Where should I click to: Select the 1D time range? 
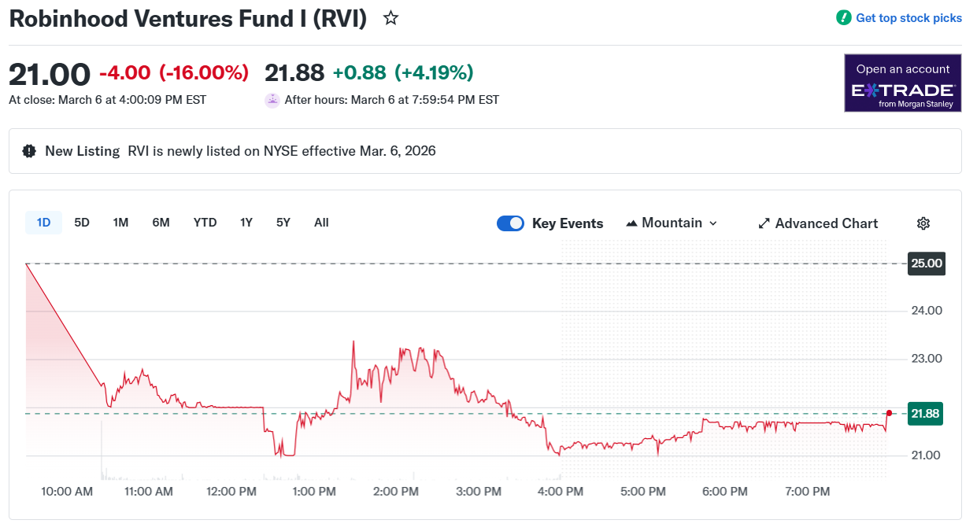(x=43, y=223)
